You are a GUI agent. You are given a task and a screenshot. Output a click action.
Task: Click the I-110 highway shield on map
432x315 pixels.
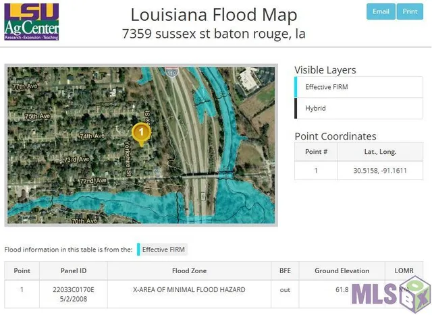(x=173, y=69)
